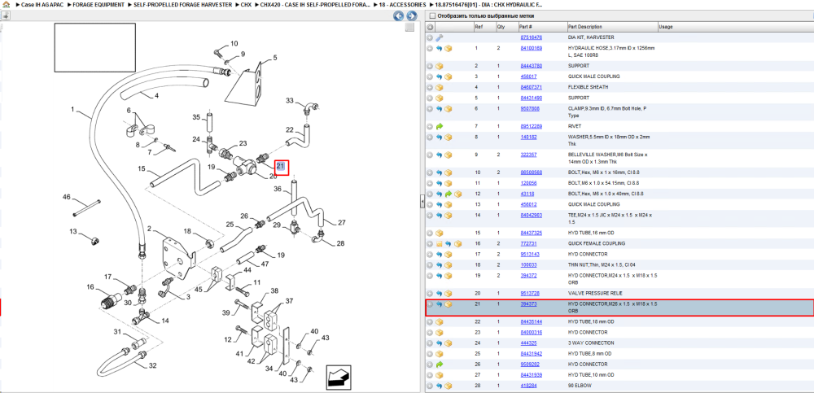Click the note icon on the QUICK FEMALE COUPLING row
The image size is (814, 393).
pyautogui.click(x=440, y=243)
